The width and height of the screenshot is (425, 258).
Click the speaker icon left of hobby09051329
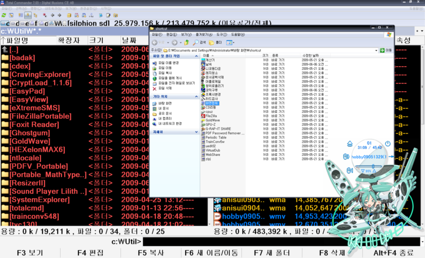coord(346,156)
